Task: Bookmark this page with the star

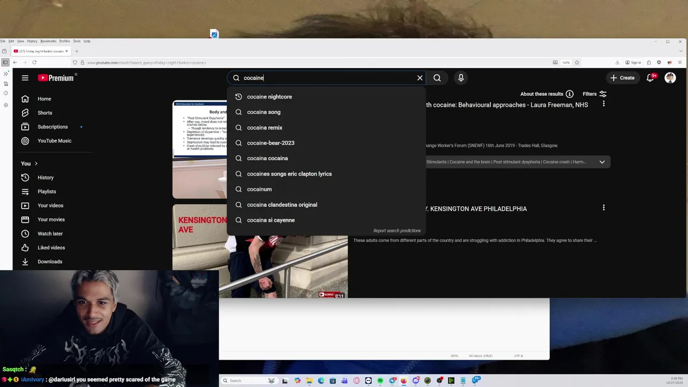Action: coord(577,62)
